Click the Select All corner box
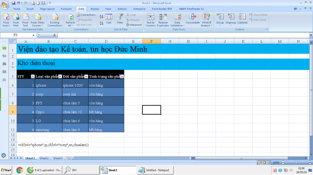The width and height of the screenshot is (313, 175). point(13,41)
